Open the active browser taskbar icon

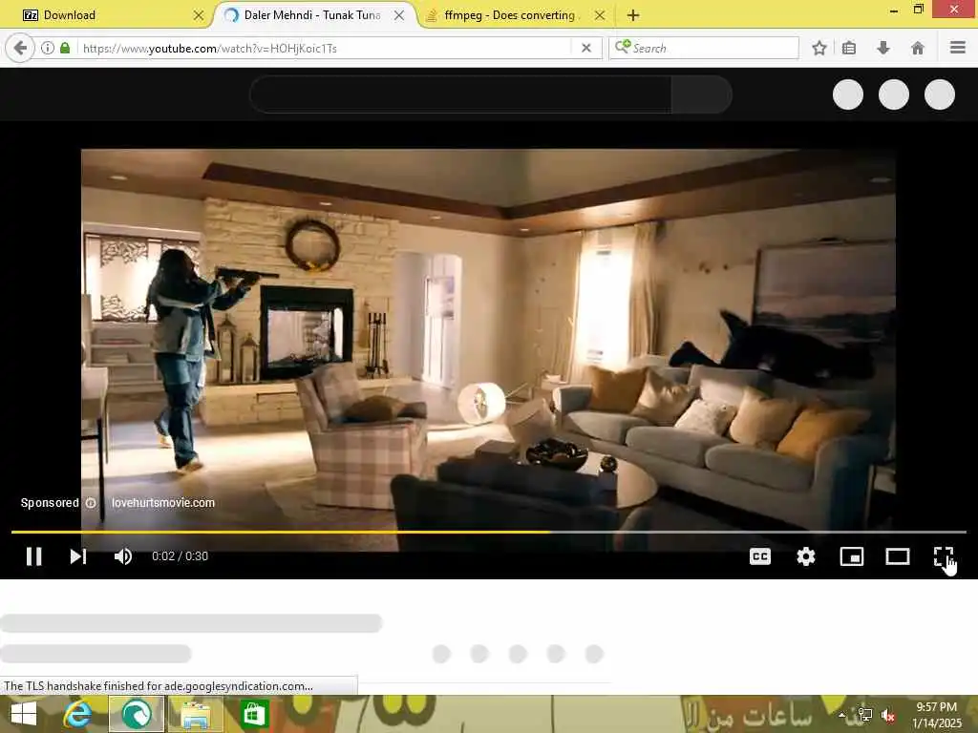(137, 714)
